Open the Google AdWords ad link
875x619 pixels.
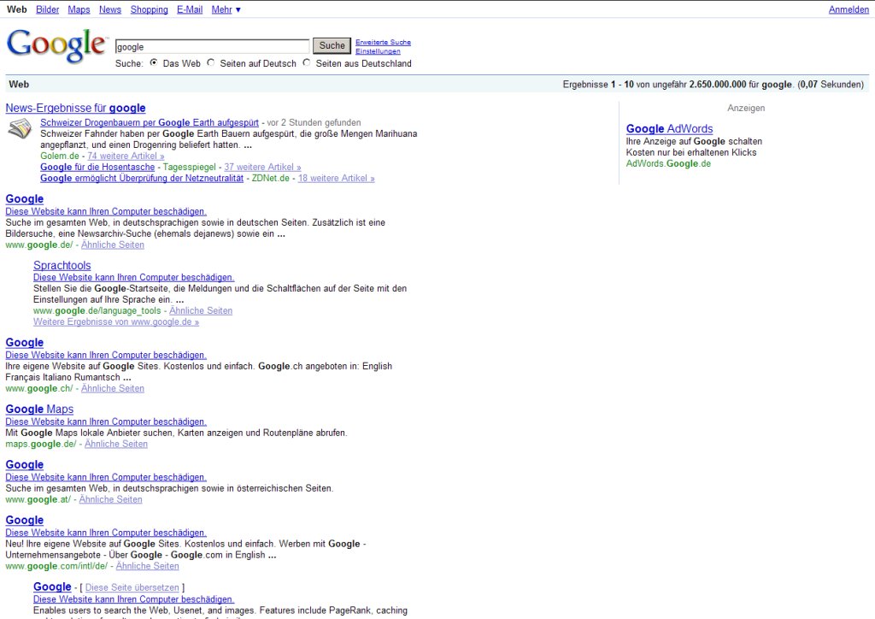pos(670,129)
